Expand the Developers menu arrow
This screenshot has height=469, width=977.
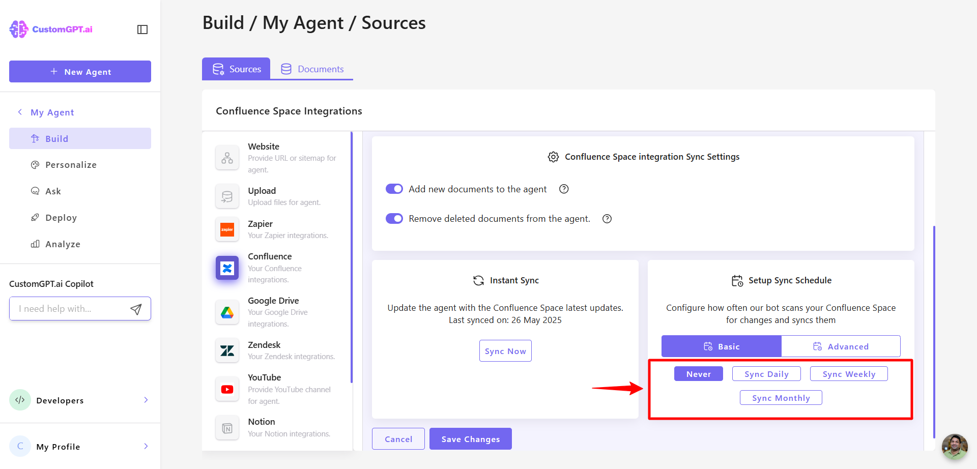point(146,400)
